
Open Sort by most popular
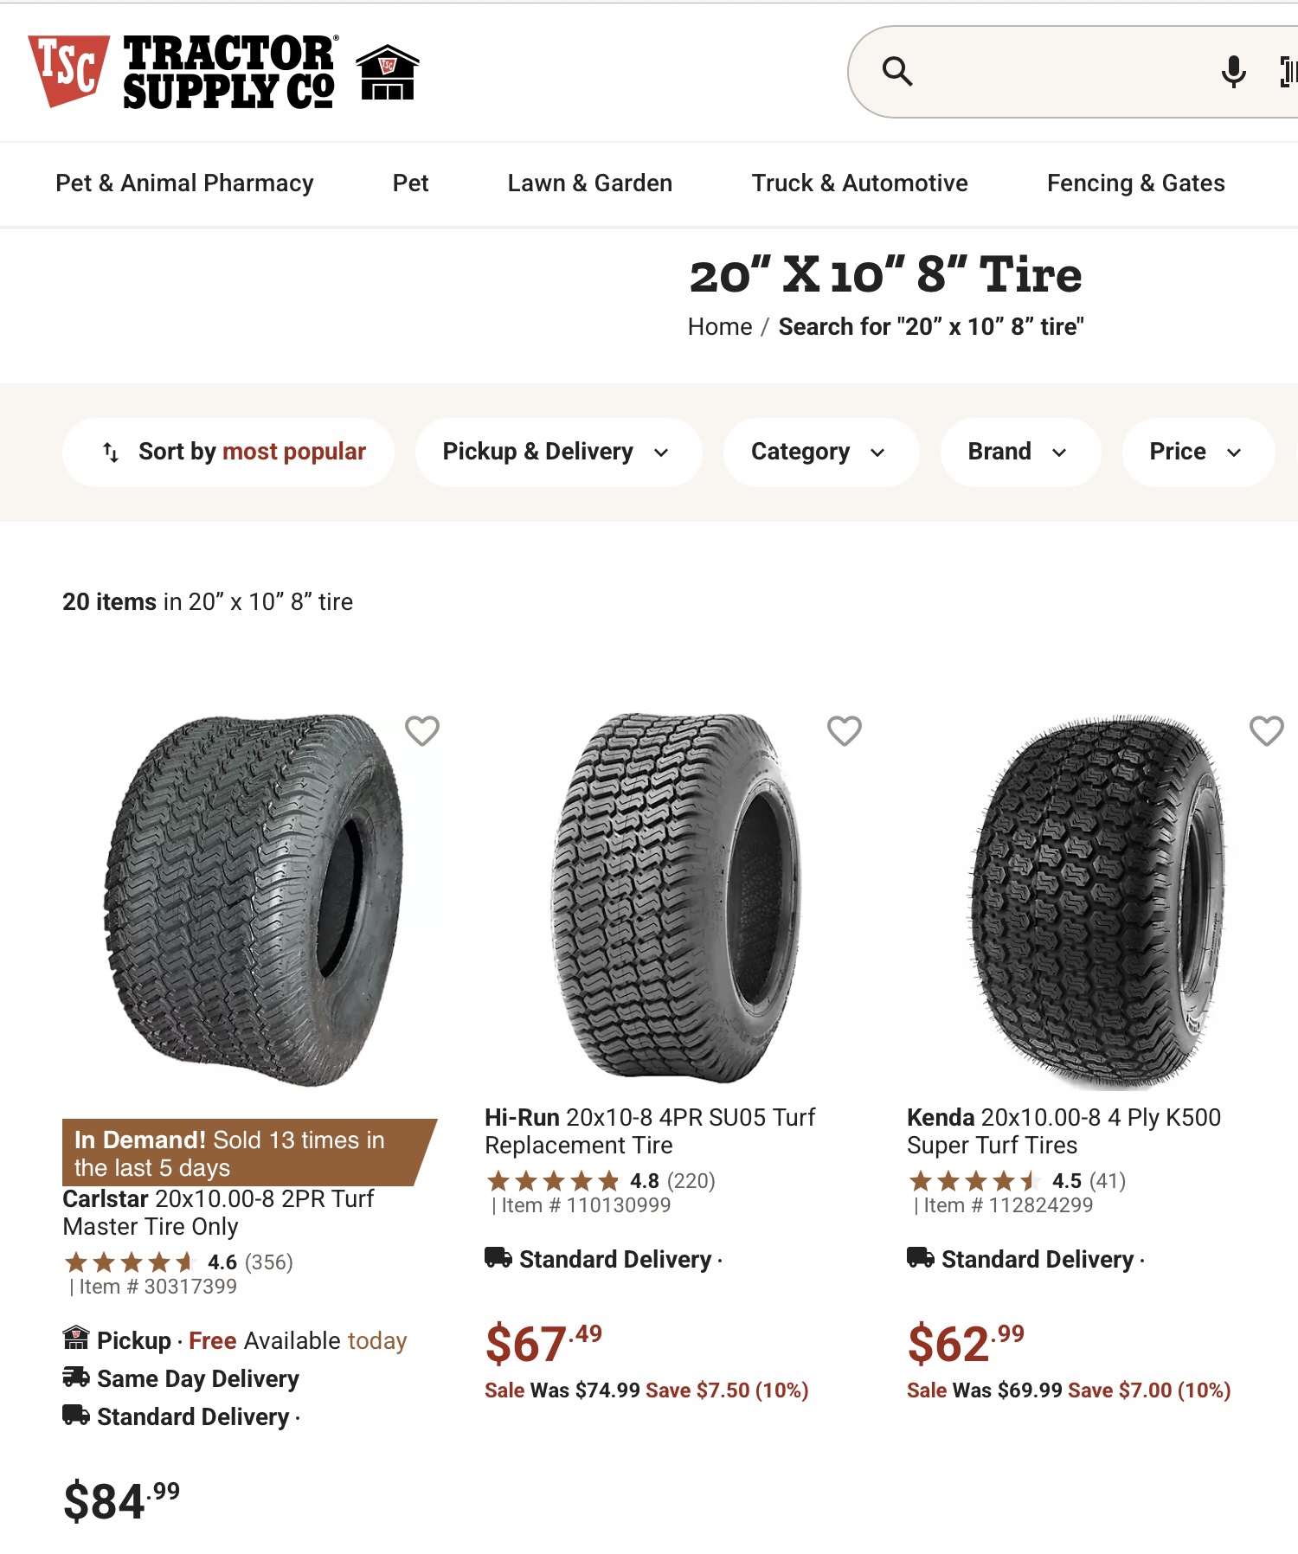point(228,452)
